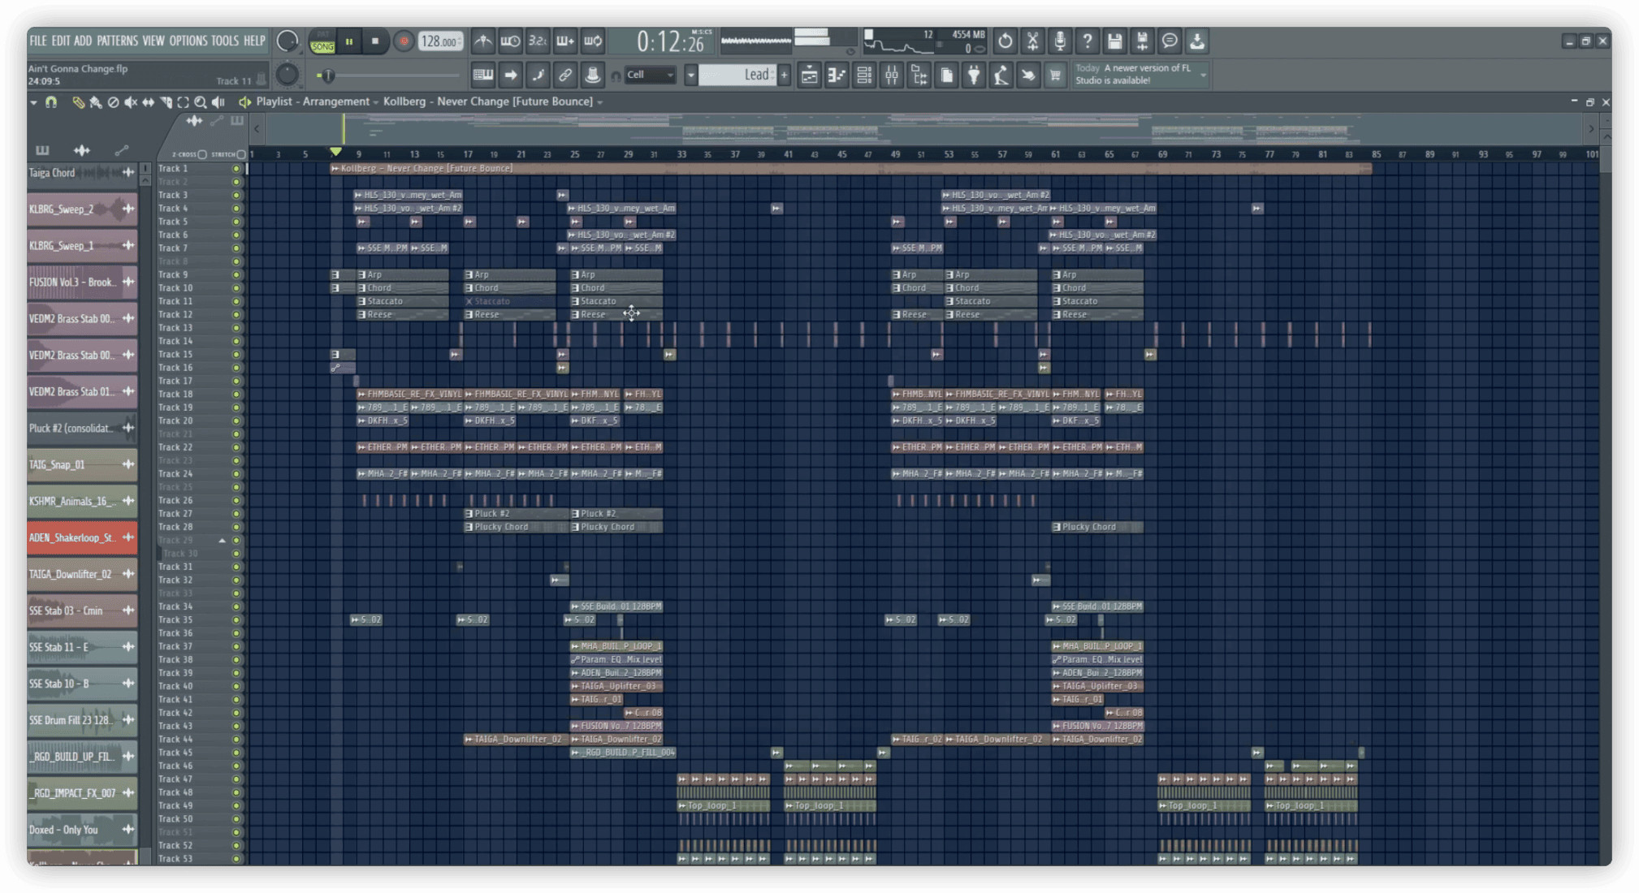Open the EDIT menu
1639x893 pixels.
[61, 41]
